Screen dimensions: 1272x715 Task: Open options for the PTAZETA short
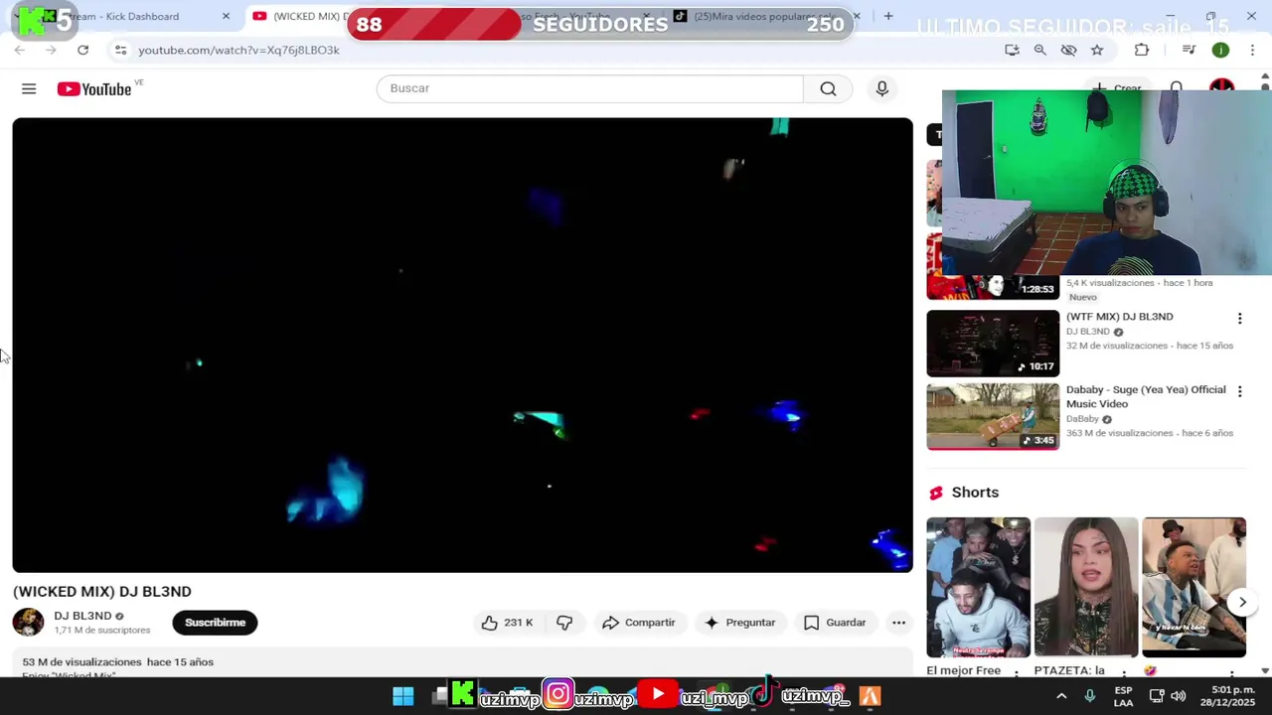[1124, 673]
